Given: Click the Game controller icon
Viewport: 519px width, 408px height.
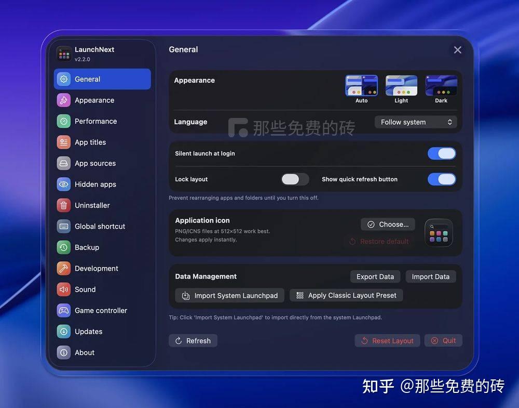Looking at the screenshot, I should pyautogui.click(x=63, y=311).
